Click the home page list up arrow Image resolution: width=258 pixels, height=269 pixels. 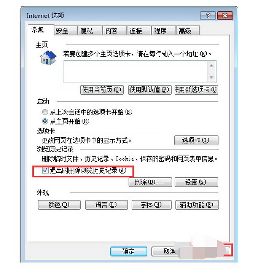tap(212, 66)
